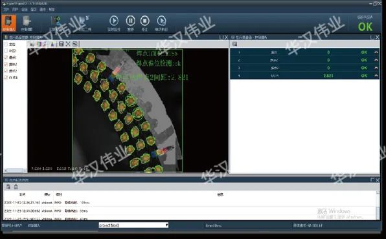Image resolution: width=386 pixels, height=239 pixels.
Task: Select the result row showing value 2.821
Action: click(x=305, y=76)
